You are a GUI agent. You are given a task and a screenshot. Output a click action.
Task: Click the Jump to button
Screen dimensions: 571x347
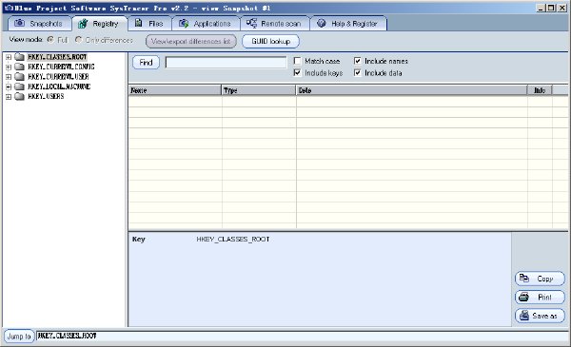pyautogui.click(x=19, y=337)
